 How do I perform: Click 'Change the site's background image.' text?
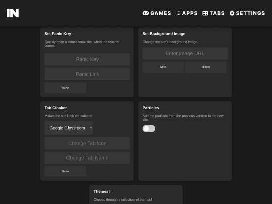click(x=170, y=42)
